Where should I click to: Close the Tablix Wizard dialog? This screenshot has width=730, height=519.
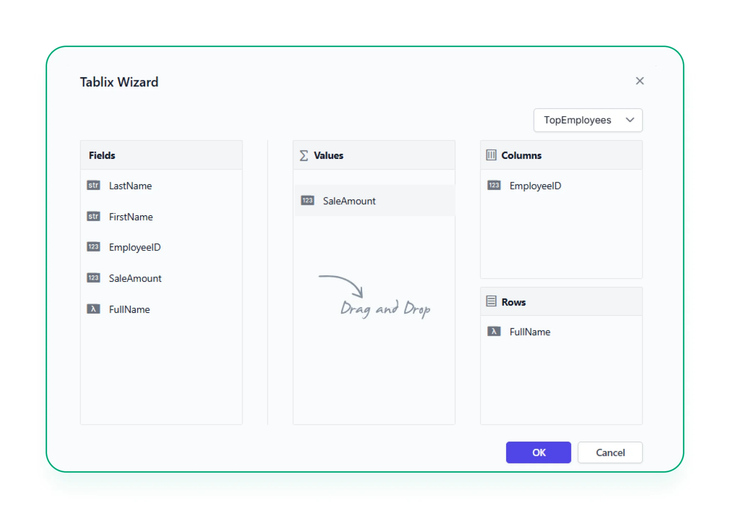(639, 81)
